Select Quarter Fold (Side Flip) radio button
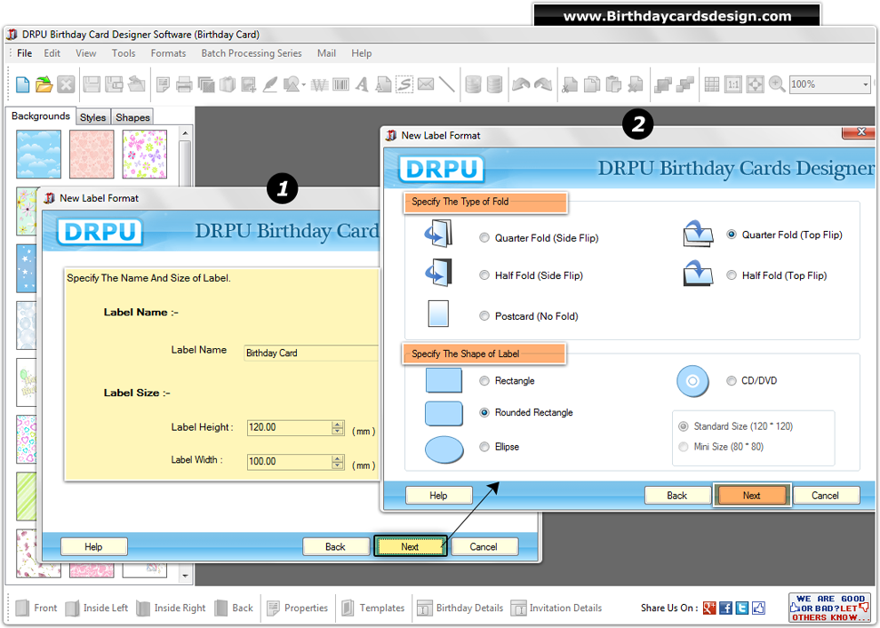880x628 pixels. click(484, 238)
